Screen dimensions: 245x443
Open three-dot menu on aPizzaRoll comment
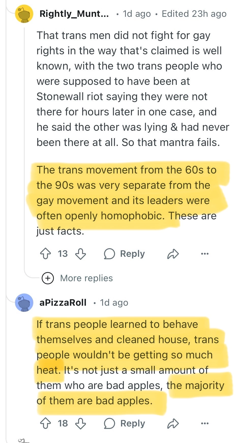coord(205,423)
